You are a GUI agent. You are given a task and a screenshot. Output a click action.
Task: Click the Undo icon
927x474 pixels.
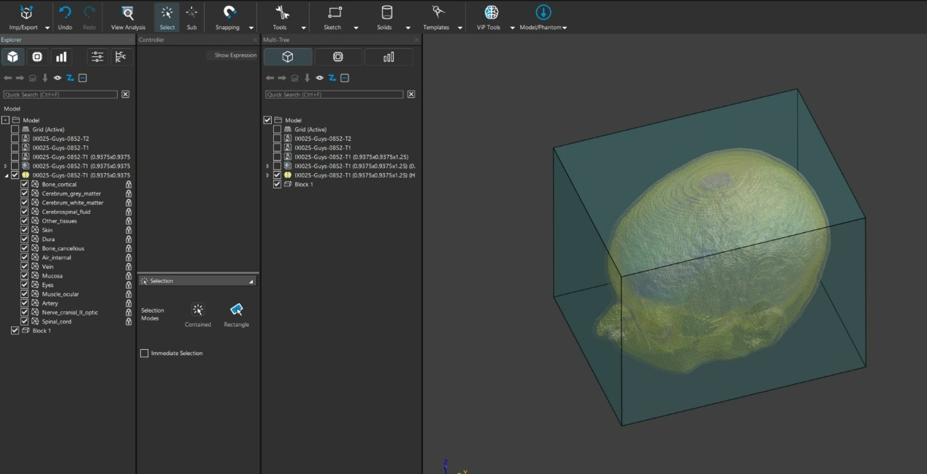pos(65,13)
